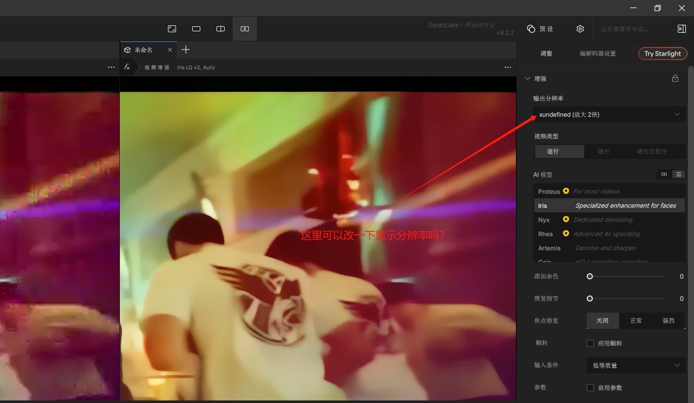Enable the 启用参数 checkbox
The image size is (694, 403).
point(590,387)
